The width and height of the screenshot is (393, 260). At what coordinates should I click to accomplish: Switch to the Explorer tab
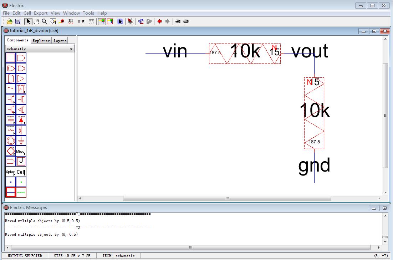click(x=41, y=41)
